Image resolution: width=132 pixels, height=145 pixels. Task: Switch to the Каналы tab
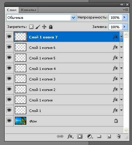(28, 10)
